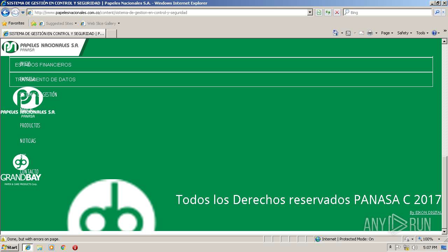Open the NOTICIAS menu item
Screen dimensions: 448x252
(28, 141)
